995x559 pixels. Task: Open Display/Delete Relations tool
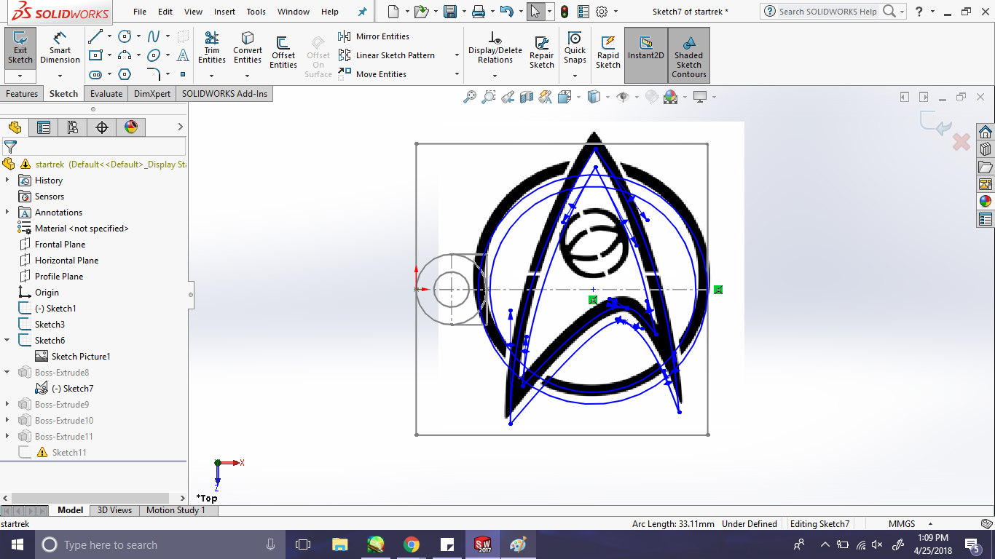495,48
